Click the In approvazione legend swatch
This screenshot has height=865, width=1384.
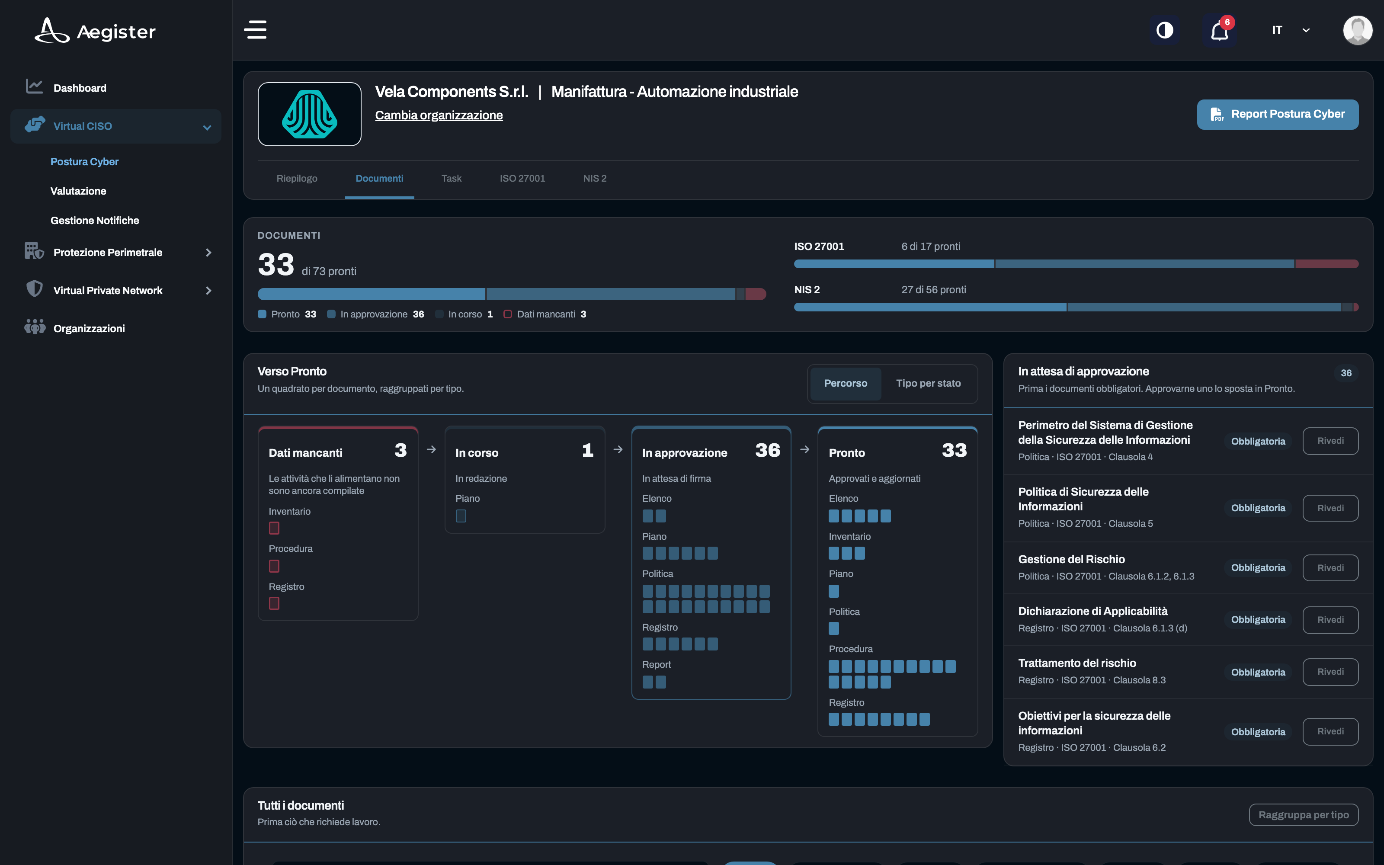[331, 315]
